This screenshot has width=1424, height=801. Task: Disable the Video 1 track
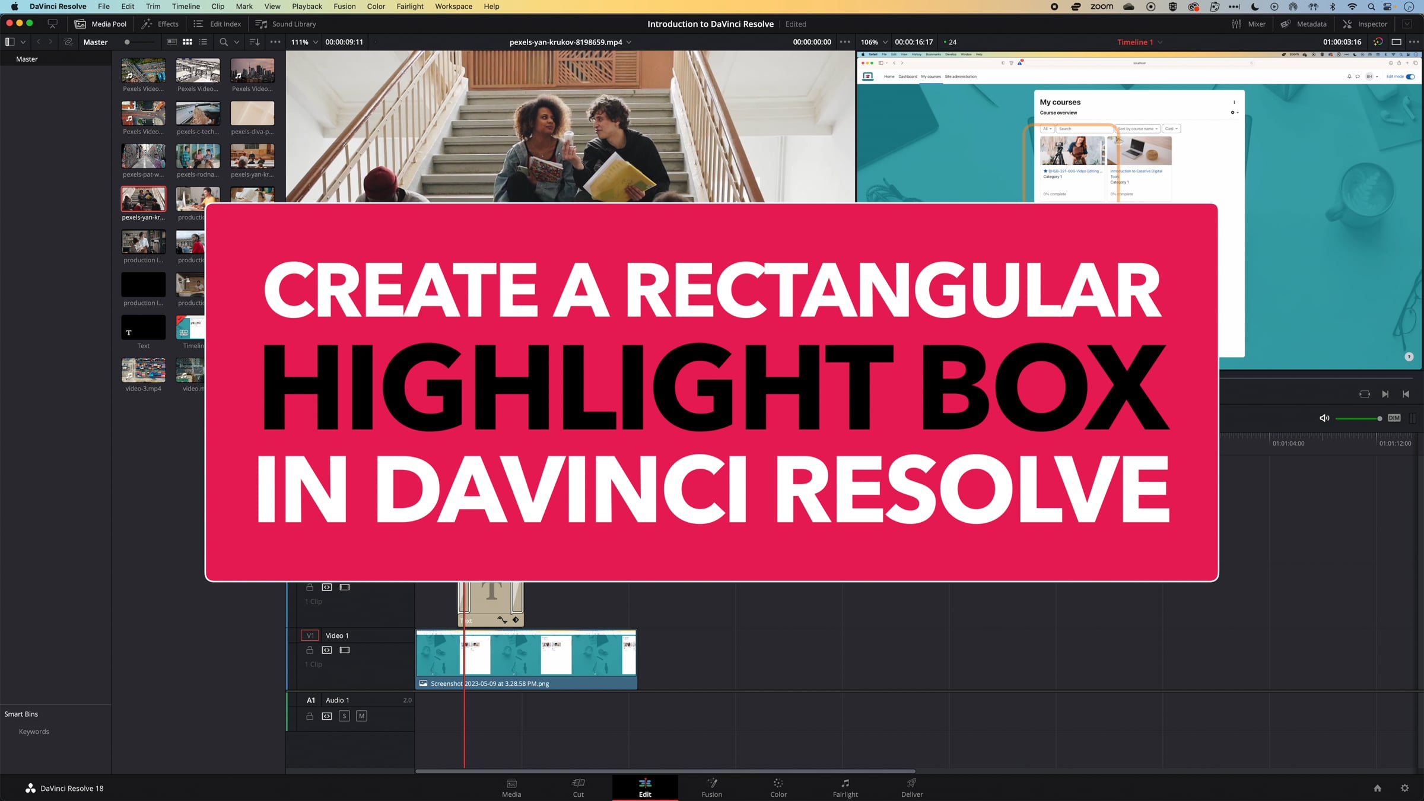point(345,650)
